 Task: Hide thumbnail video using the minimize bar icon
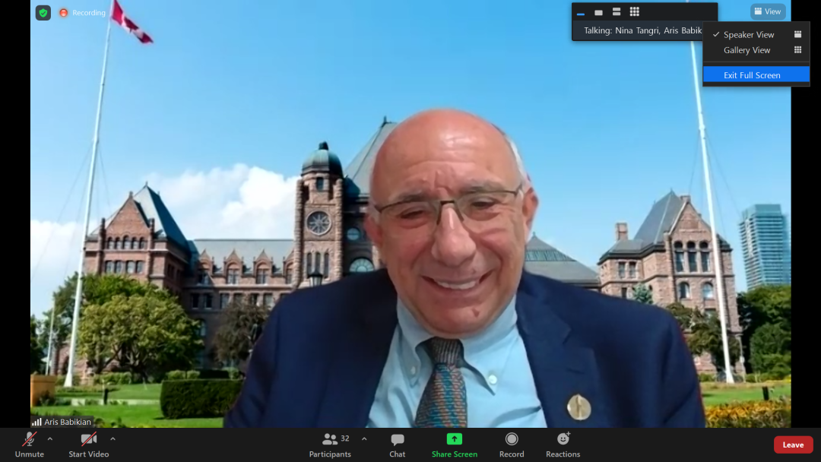tap(581, 12)
